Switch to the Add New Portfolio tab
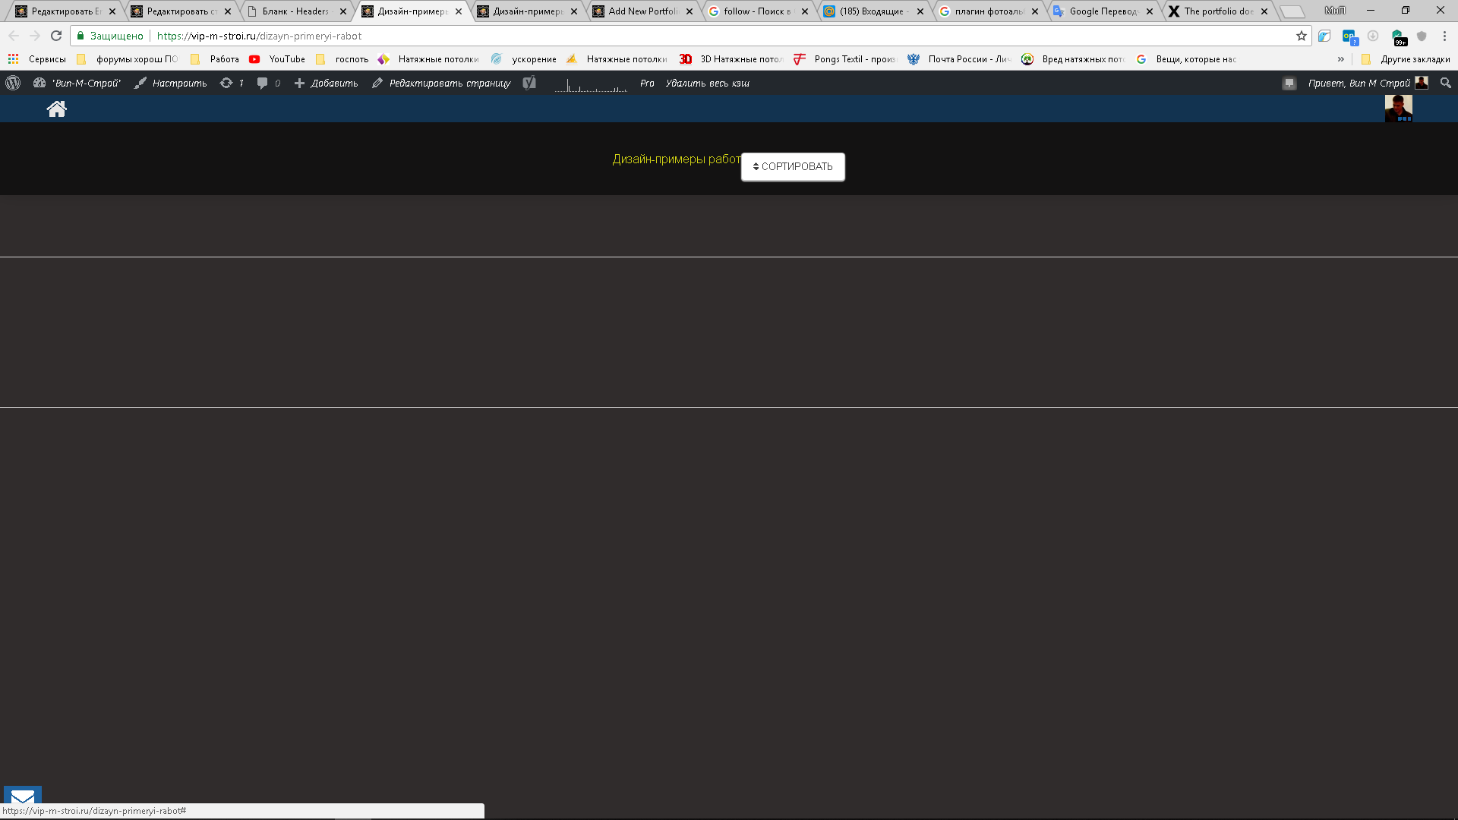Screen dimensions: 1458x820 (642, 11)
